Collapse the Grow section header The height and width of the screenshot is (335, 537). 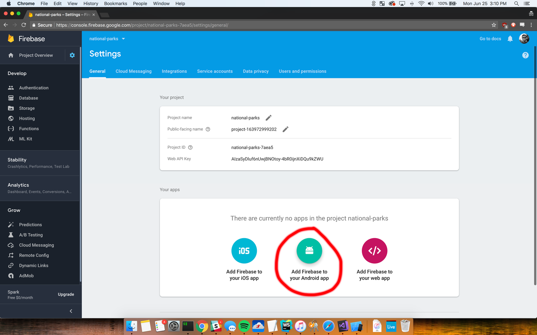tap(14, 210)
